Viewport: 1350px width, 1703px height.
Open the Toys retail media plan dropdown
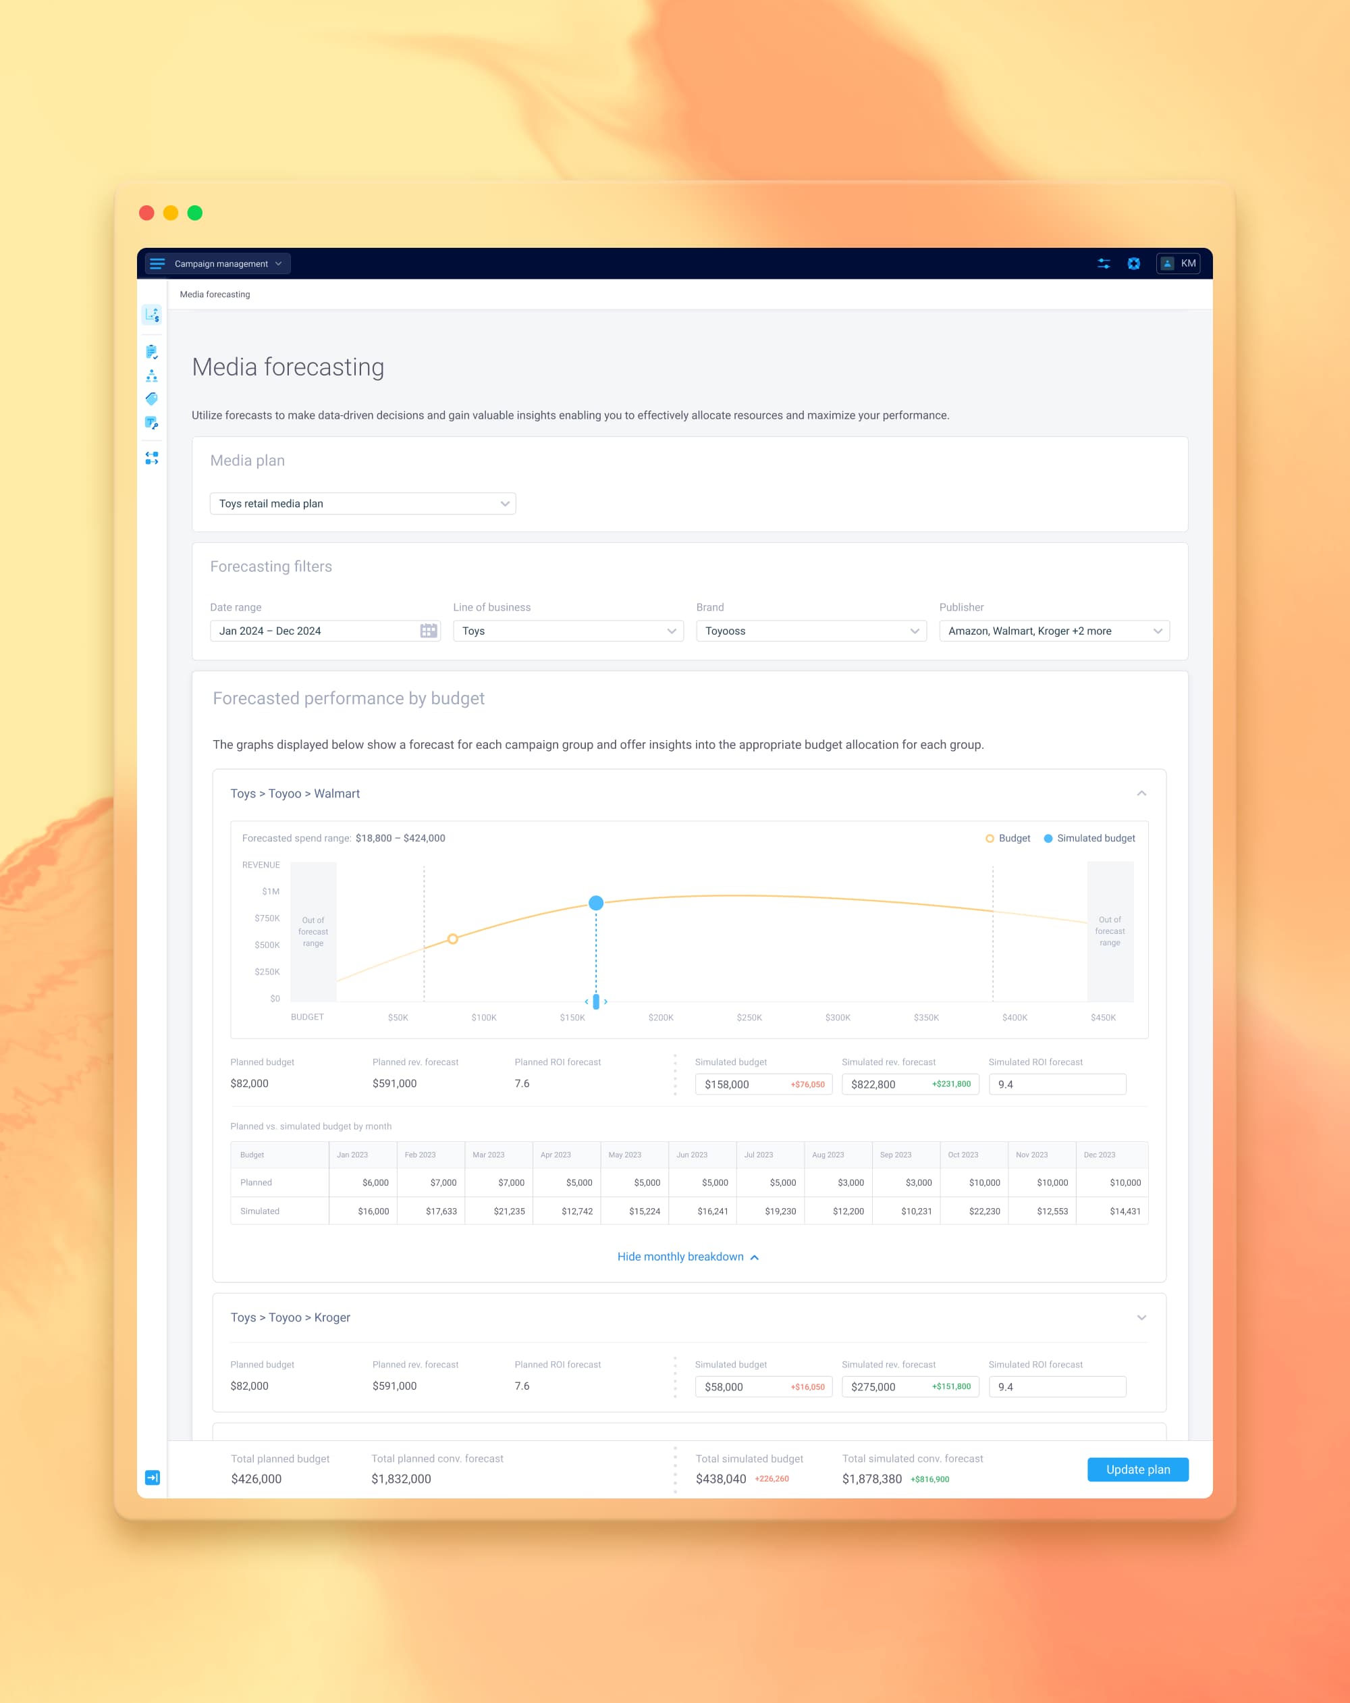point(362,503)
